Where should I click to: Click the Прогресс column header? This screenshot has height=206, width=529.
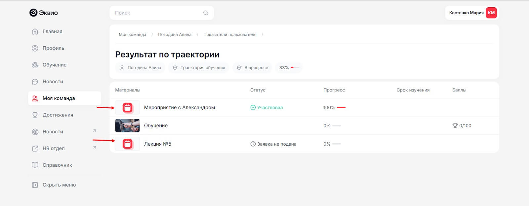click(334, 90)
